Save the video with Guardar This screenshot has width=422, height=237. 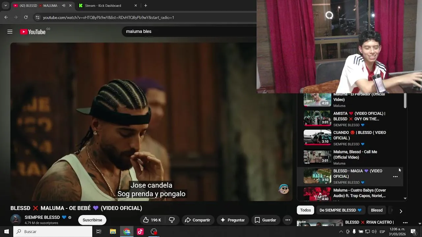[x=265, y=220]
